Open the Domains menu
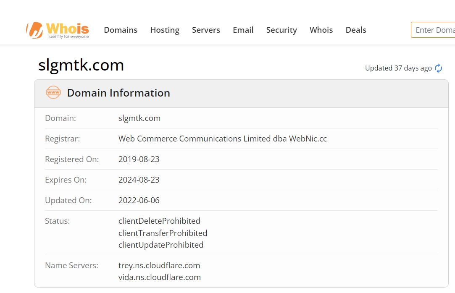 [121, 30]
